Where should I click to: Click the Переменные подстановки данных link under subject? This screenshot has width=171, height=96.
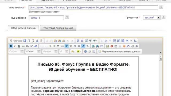[x=44, y=11]
